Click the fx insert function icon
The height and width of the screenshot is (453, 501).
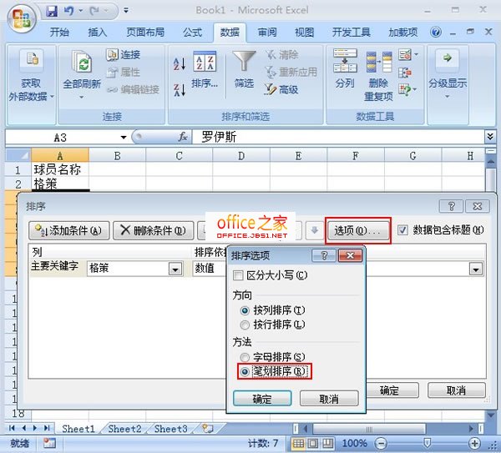coord(183,138)
